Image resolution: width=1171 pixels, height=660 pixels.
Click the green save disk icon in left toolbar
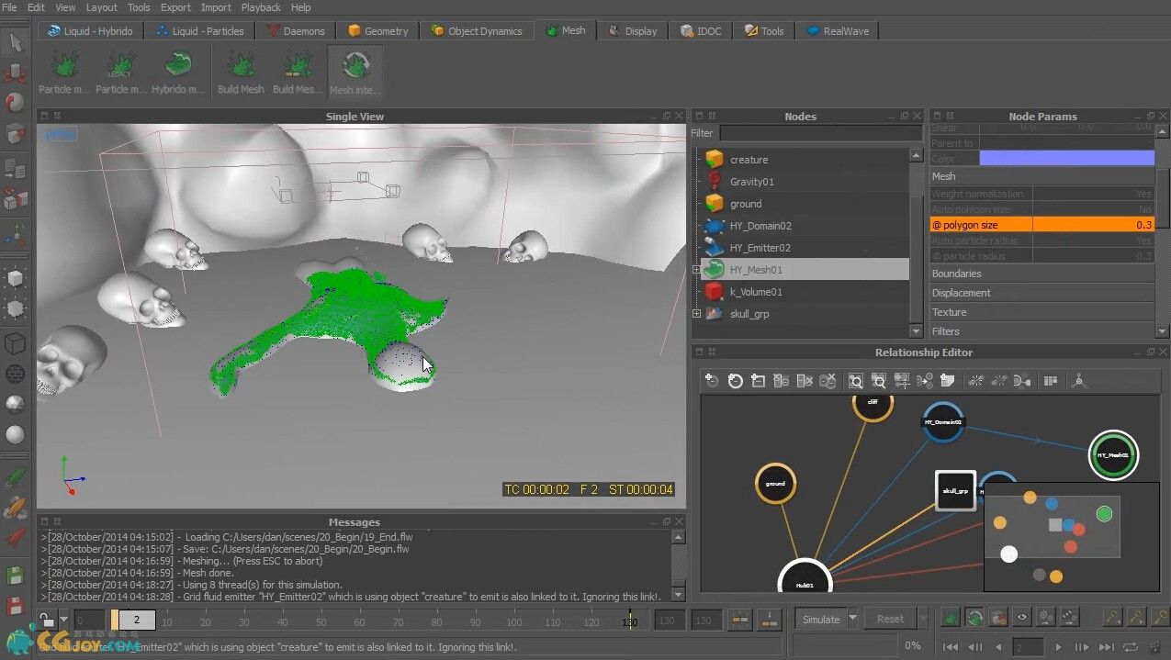coord(16,576)
